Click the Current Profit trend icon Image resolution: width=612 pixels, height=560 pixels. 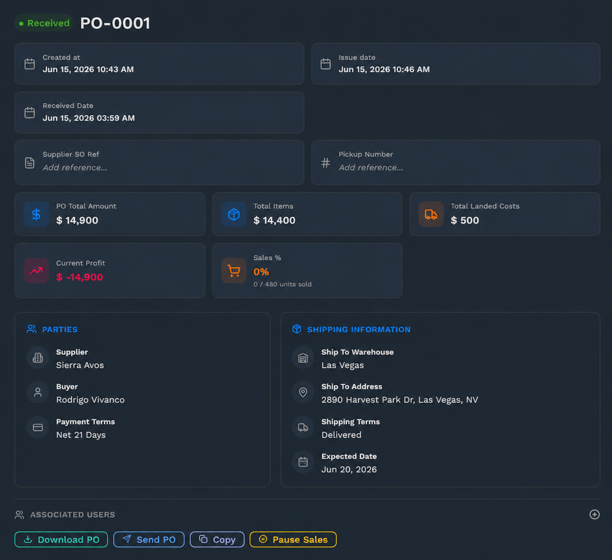[x=36, y=271]
